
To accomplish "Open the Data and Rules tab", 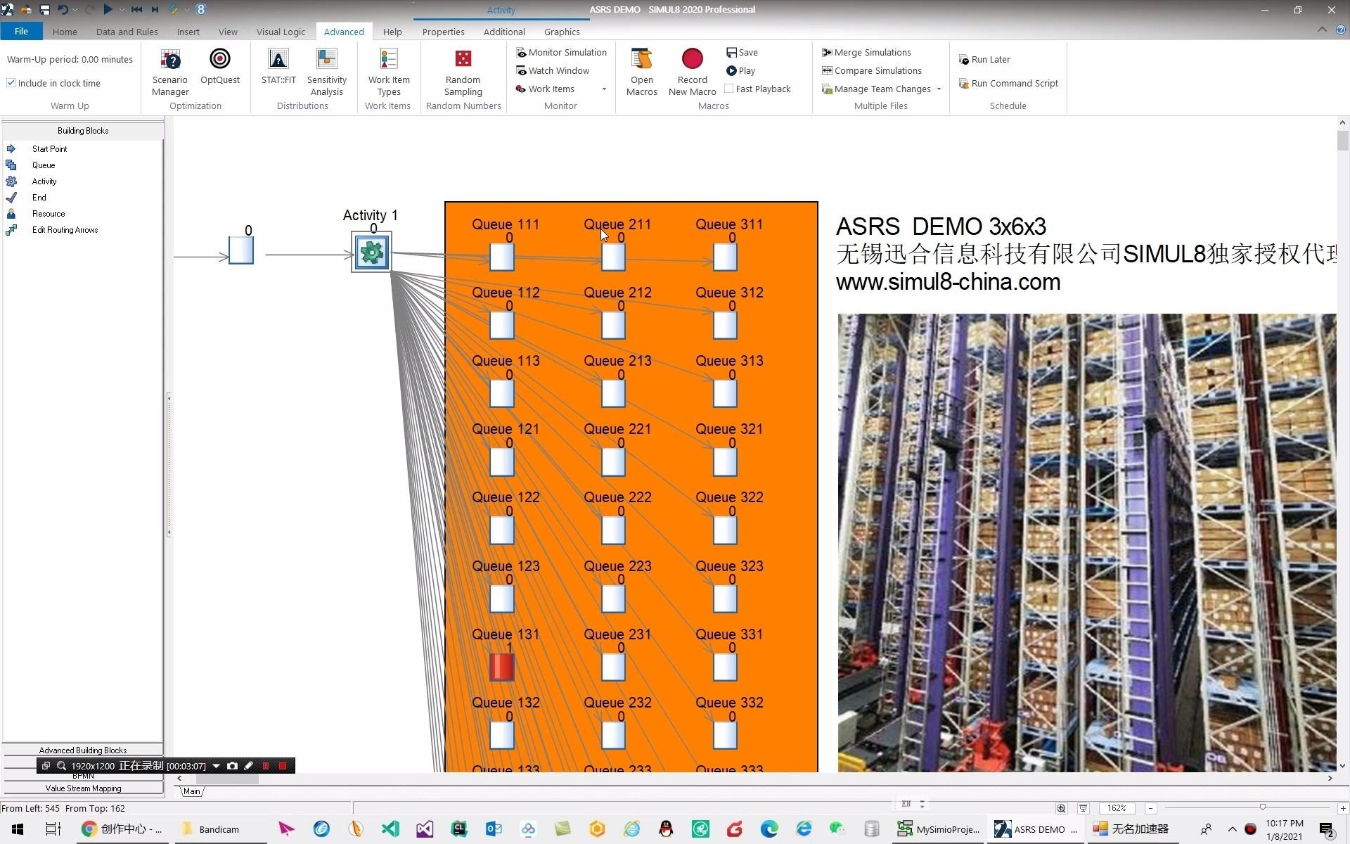I will [127, 32].
